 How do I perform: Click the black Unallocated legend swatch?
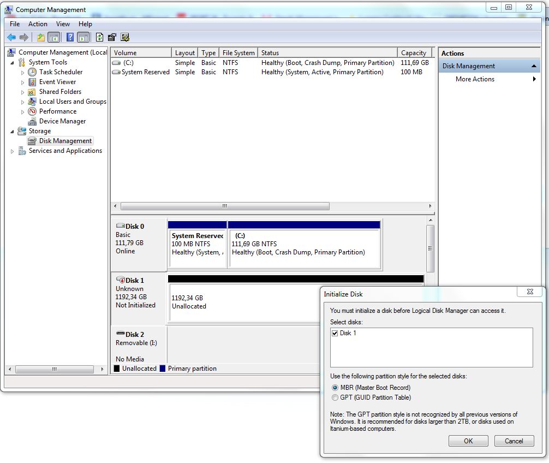pos(117,369)
